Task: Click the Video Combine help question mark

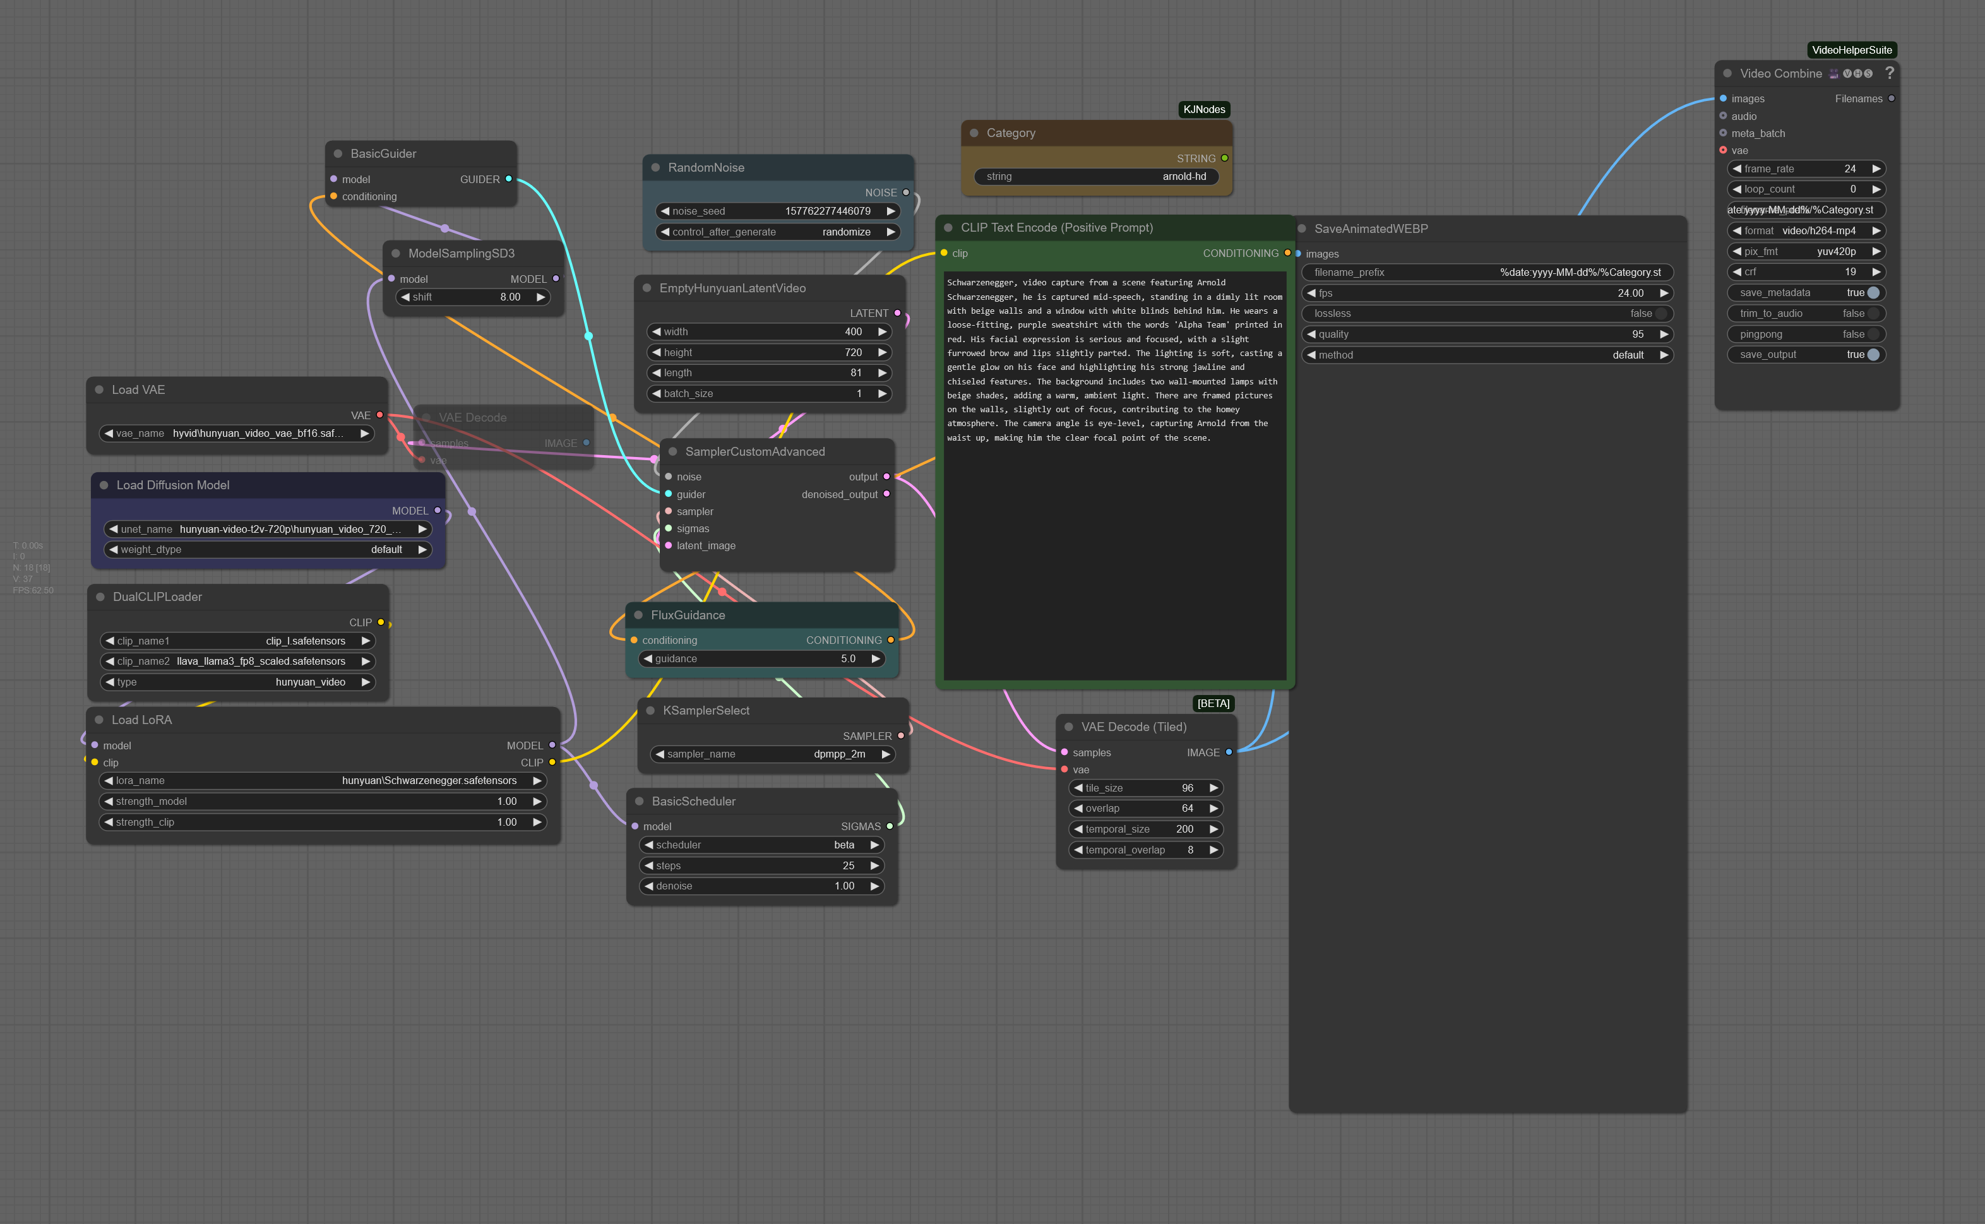Action: tap(1890, 73)
